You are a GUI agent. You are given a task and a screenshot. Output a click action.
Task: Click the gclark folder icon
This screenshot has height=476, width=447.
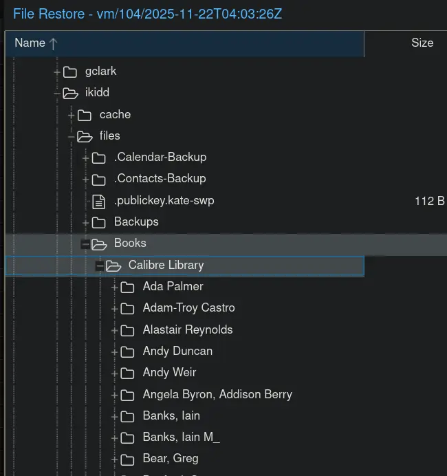(70, 72)
